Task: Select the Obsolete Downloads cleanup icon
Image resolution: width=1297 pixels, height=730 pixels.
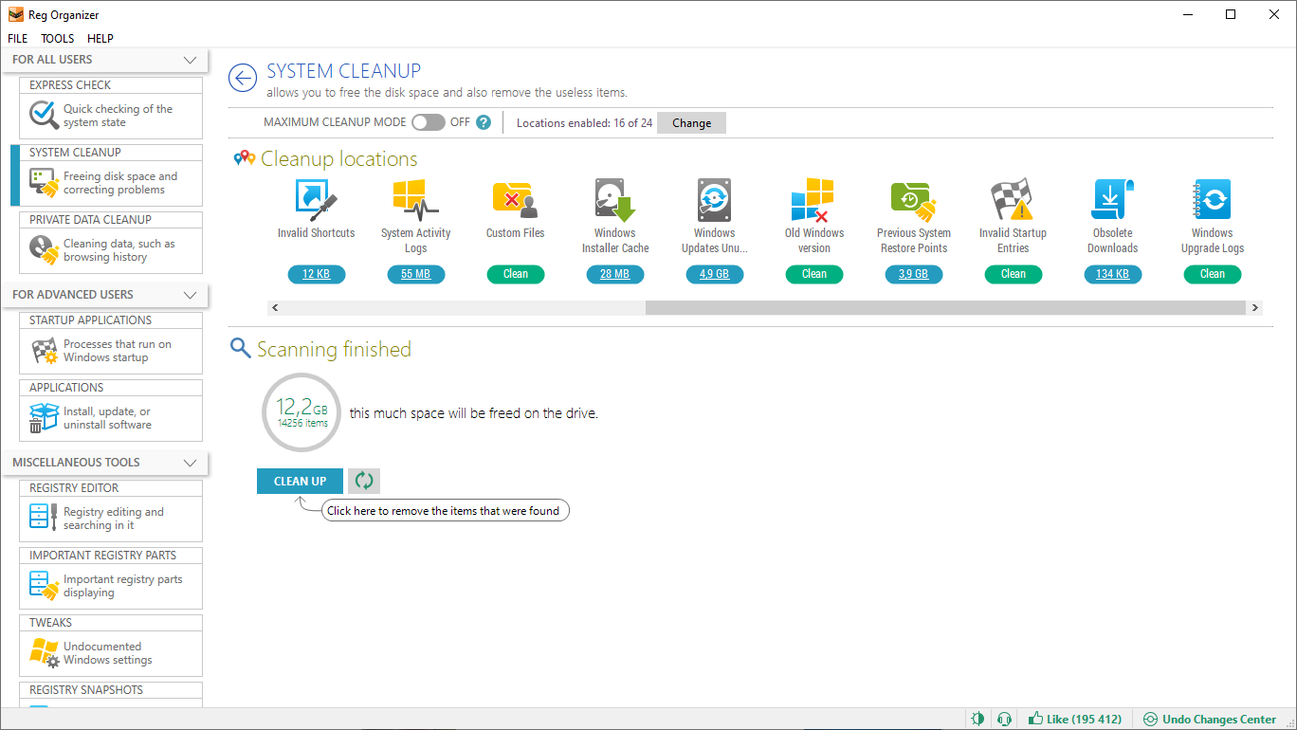Action: (1112, 199)
